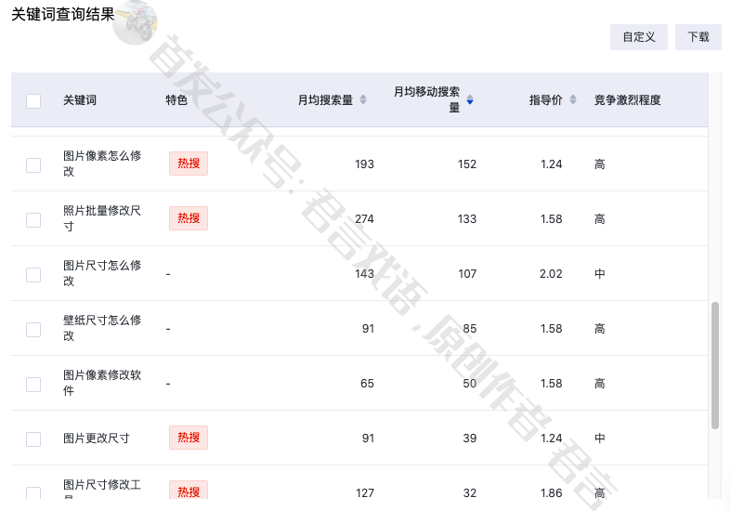Tick the 图片尺寸怎么修改 row checkbox
Image resolution: width=731 pixels, height=511 pixels.
click(x=33, y=274)
